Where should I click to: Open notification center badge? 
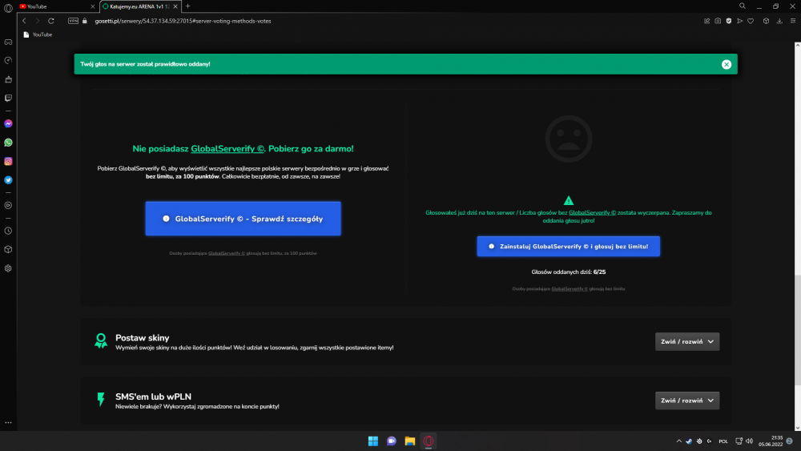click(x=790, y=441)
